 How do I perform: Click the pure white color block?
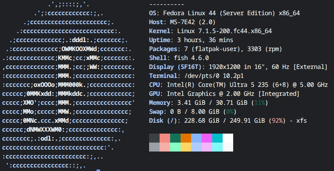(228, 138)
